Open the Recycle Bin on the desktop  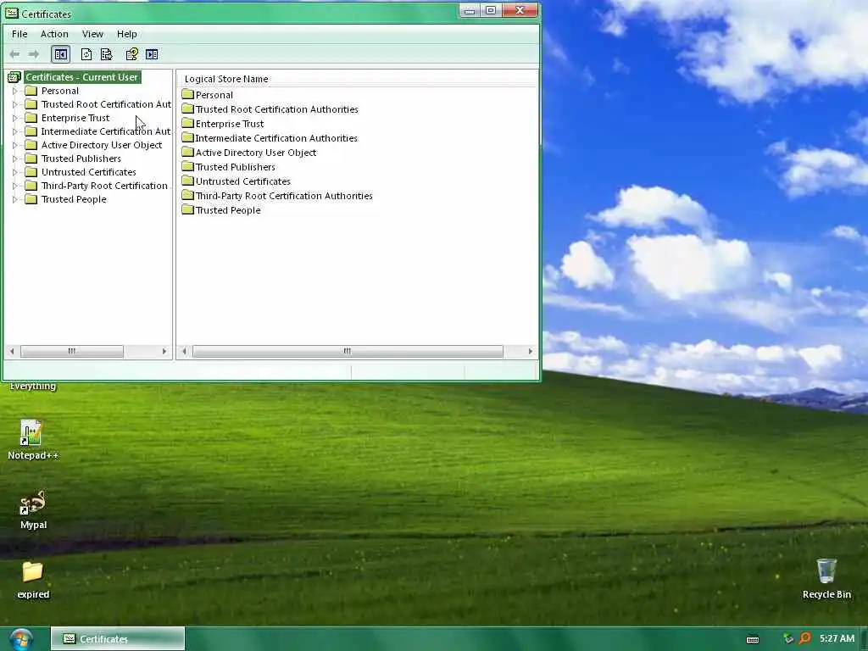[x=826, y=578]
